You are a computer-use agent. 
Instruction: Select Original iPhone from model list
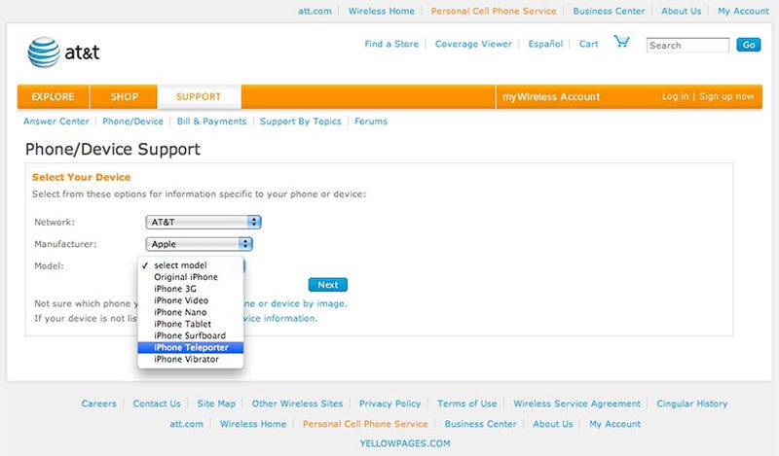click(190, 277)
